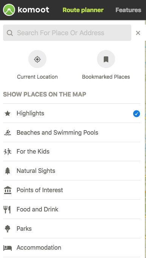The image size is (146, 258).
Task: Click the For the Kids running figures icon
Action: 8,152
